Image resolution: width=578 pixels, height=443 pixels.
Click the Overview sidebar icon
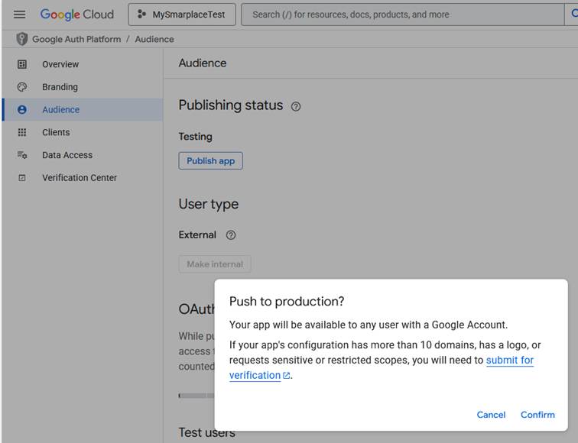(22, 64)
